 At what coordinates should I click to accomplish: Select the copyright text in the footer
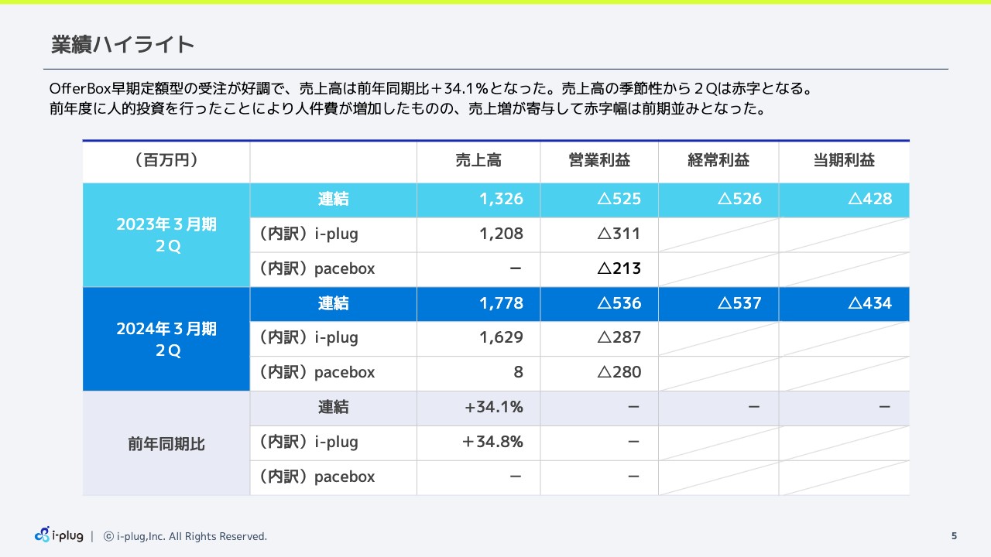[x=186, y=535]
